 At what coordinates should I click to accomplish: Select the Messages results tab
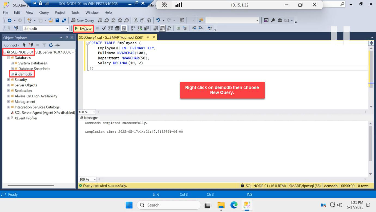[89, 118]
